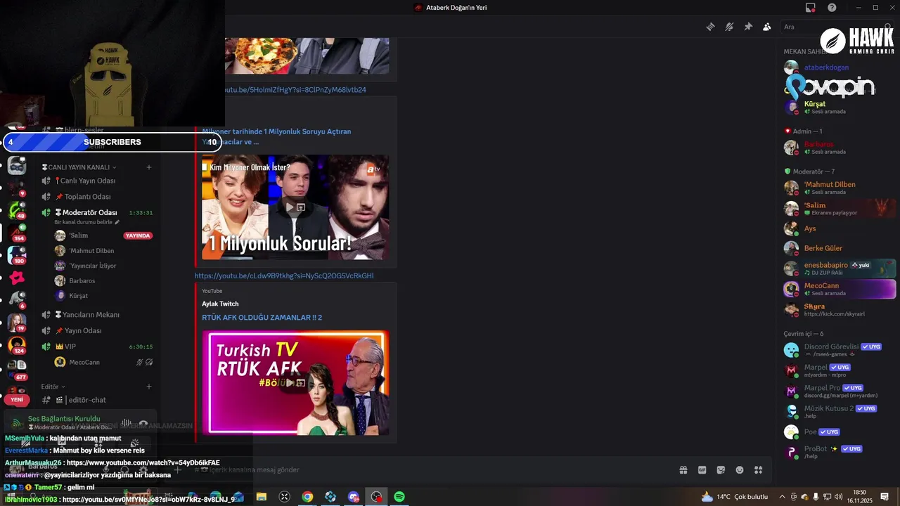The width and height of the screenshot is (900, 506).
Task: Open the inbox icon in title bar
Action: 811,8
